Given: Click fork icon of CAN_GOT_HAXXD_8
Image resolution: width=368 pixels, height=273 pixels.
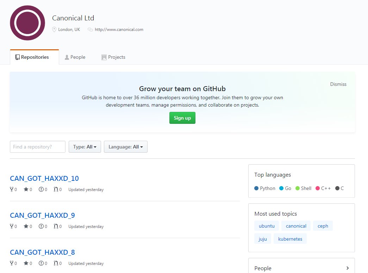Looking at the screenshot, I should (x=12, y=263).
